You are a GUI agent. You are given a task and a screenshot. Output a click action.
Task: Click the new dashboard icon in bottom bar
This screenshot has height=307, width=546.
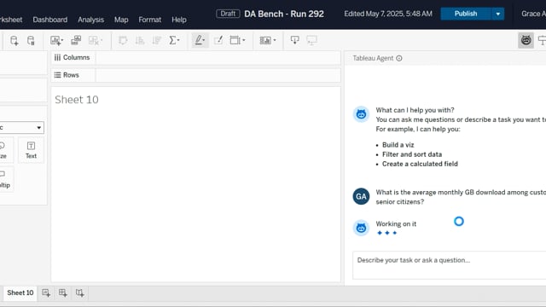pos(63,293)
